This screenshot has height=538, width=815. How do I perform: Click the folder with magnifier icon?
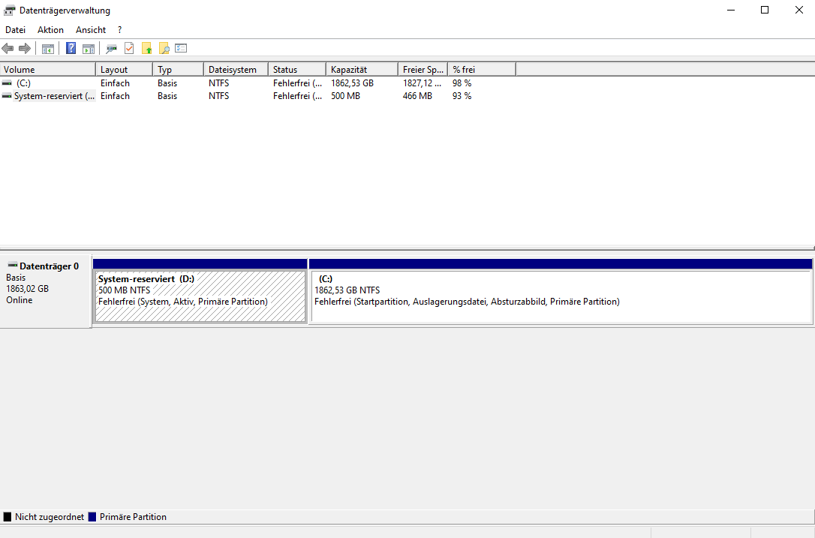point(164,49)
